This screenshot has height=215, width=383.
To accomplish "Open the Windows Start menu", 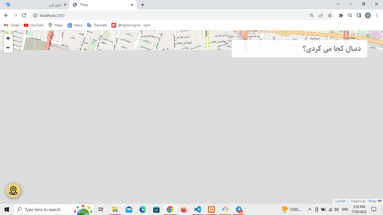I will (x=7, y=209).
